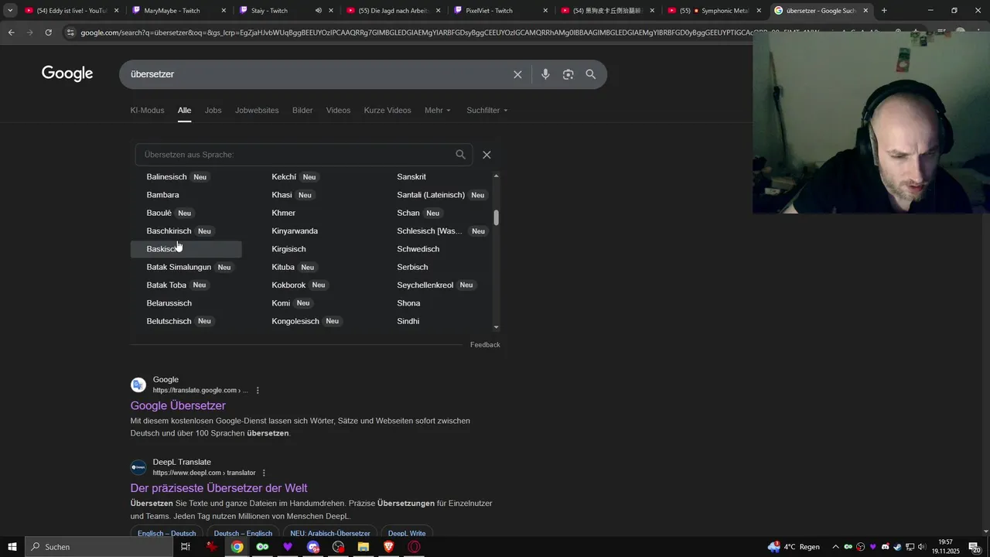990x557 pixels.
Task: Click Google favicon of translate result
Action: (x=138, y=384)
